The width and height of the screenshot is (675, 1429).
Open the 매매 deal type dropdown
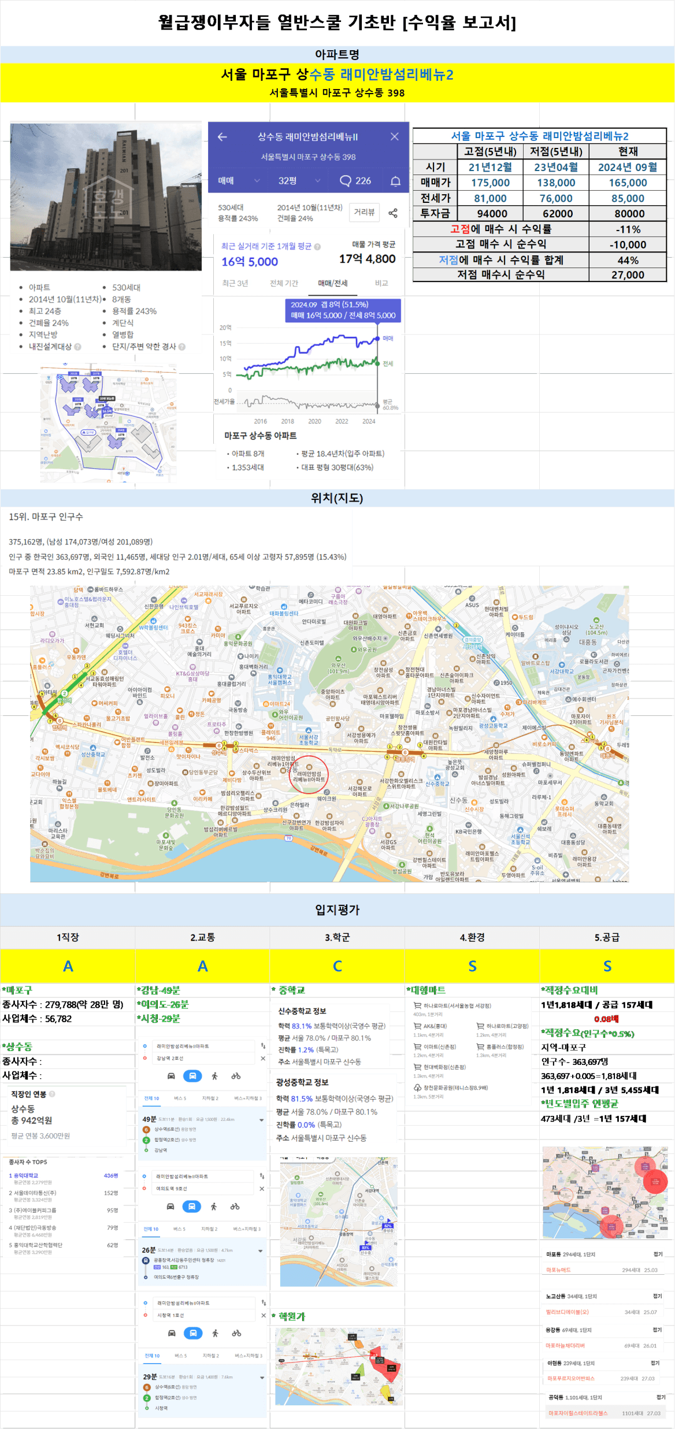click(239, 181)
